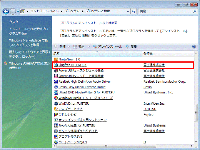The width and height of the screenshot is (200, 150).
Task: Click the Windows shield icon in task pane
Action: 5,63
